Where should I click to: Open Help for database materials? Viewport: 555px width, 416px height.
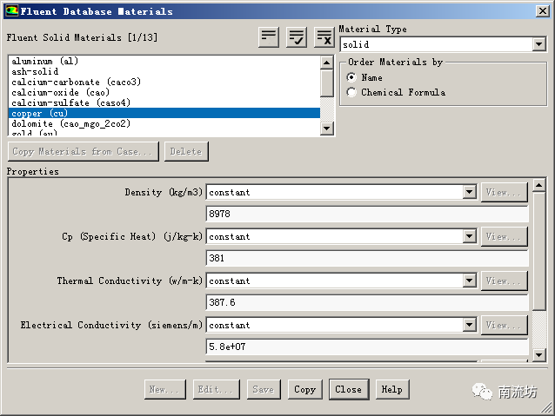392,389
